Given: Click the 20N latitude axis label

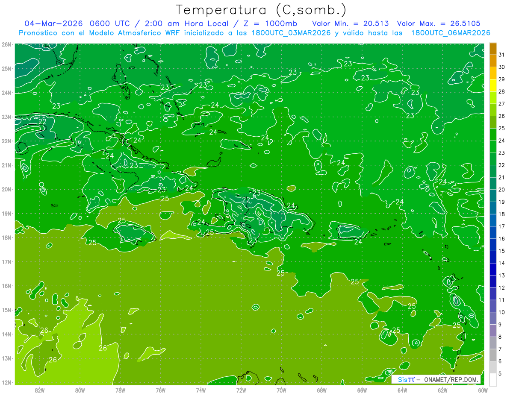Looking at the screenshot, I should 6,189.
